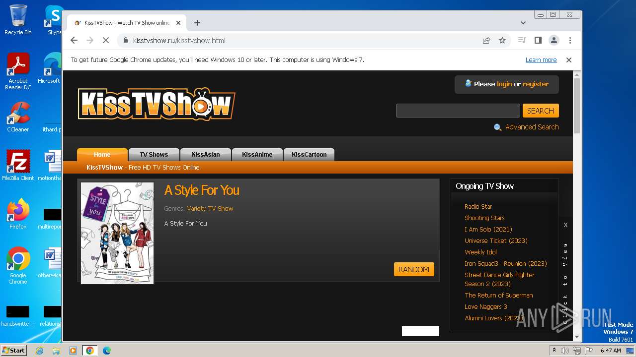This screenshot has width=636, height=357.
Task: Click the address bar URL
Action: tap(179, 40)
